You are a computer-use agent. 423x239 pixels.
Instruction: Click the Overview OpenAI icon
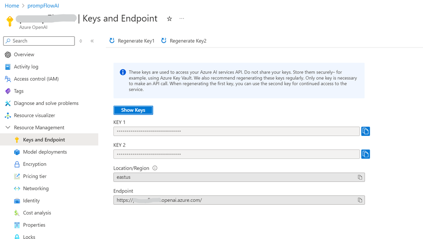point(8,55)
